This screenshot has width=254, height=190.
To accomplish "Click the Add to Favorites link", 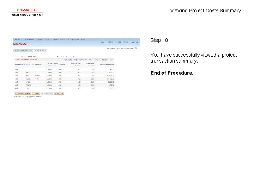I will [x=122, y=42].
